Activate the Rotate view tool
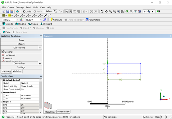This screenshot has width=172, height=119. click(x=102, y=12)
